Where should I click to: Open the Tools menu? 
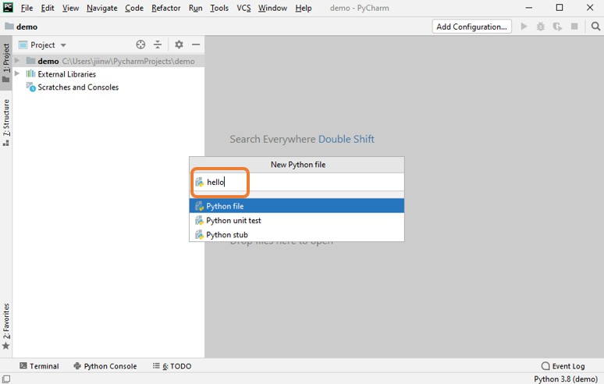[x=219, y=8]
